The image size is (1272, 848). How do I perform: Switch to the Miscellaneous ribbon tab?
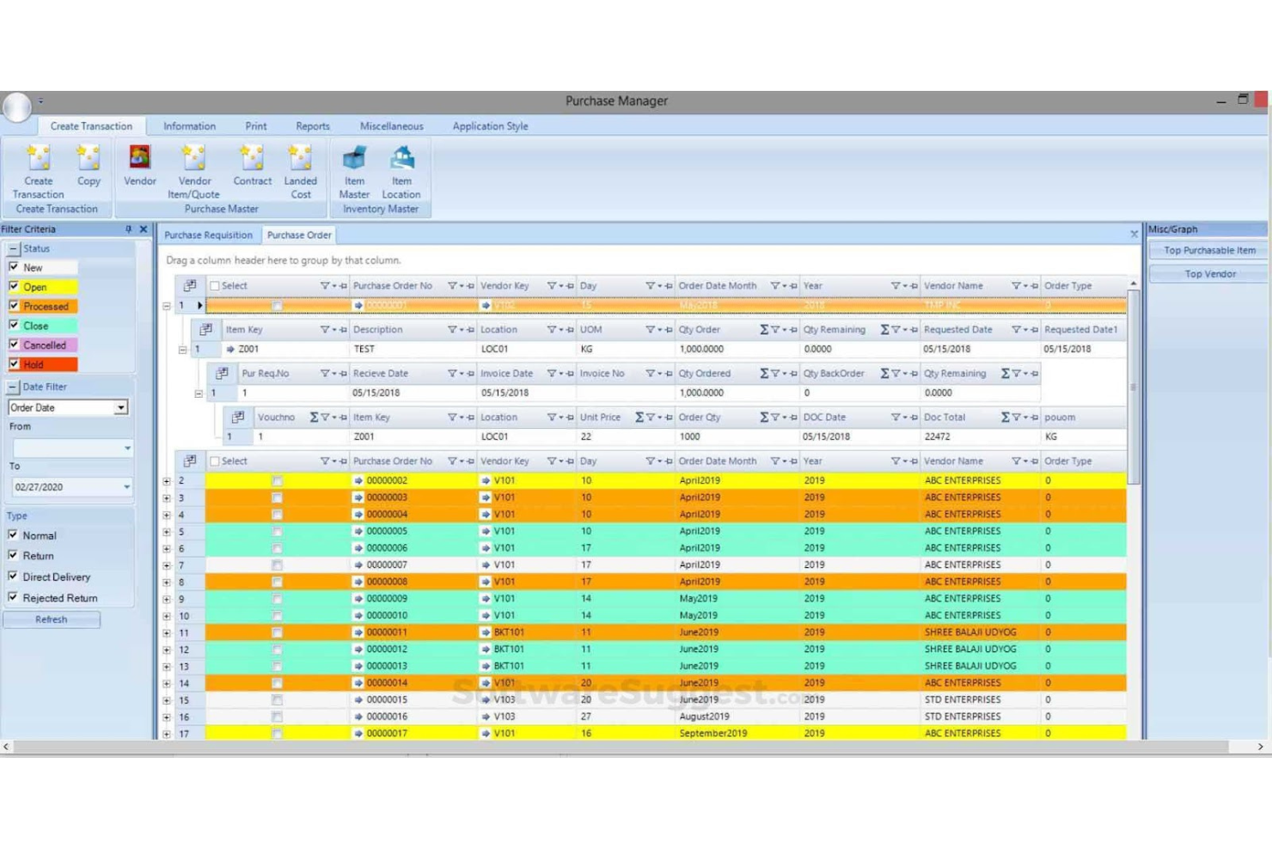click(x=391, y=126)
